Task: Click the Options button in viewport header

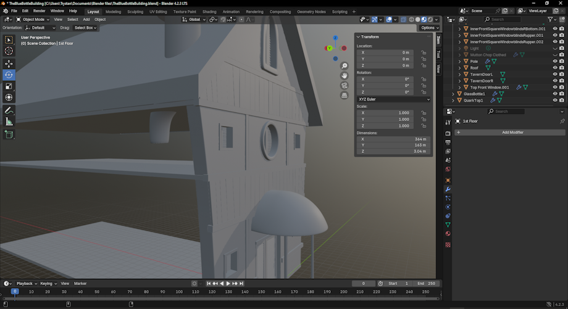Action: pyautogui.click(x=429, y=28)
